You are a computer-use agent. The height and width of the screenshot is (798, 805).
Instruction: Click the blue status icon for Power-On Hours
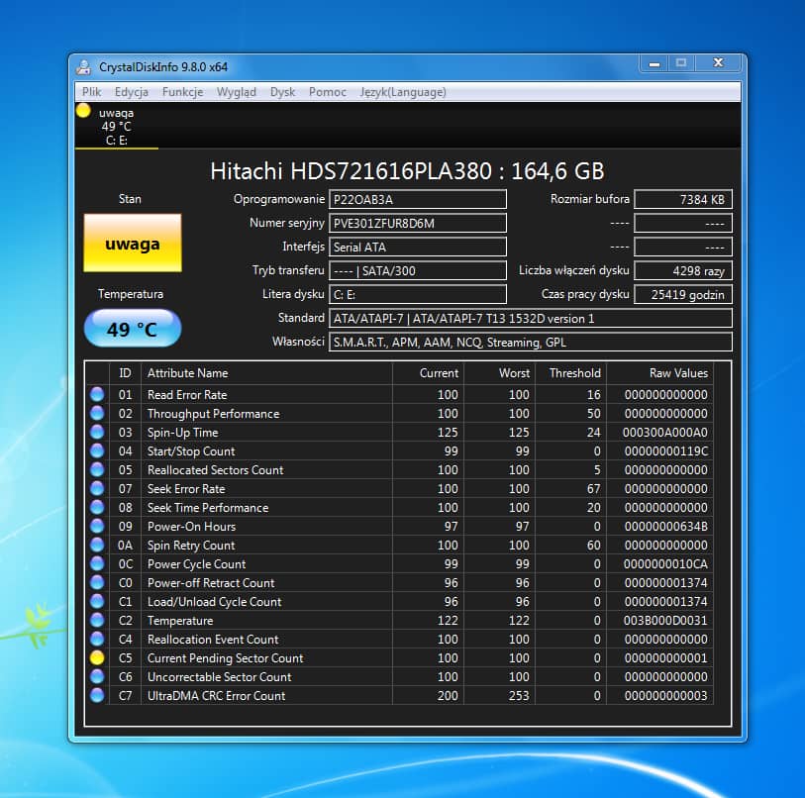[x=97, y=526]
